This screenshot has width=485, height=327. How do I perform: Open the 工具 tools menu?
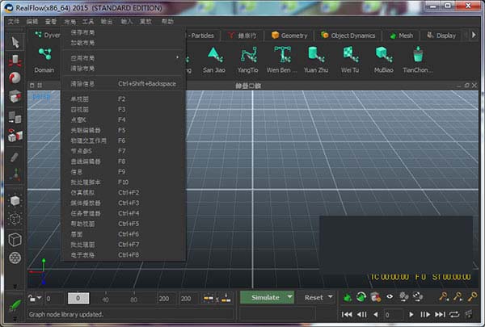coord(88,21)
